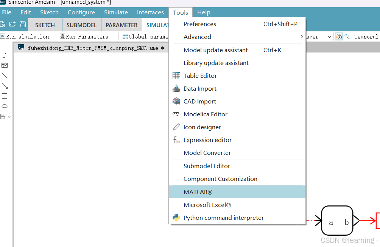Expand the manager dropdown arrow

tap(329, 37)
